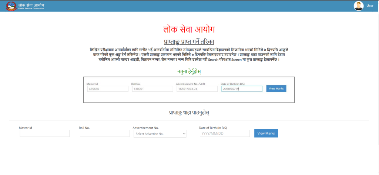
Task: Click the lower View Marks button
Action: pyautogui.click(x=266, y=133)
